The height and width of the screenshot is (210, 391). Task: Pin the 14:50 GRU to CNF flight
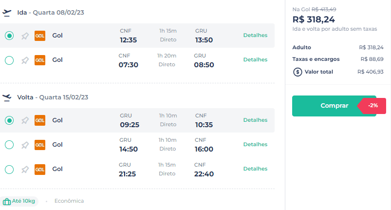[25, 145]
